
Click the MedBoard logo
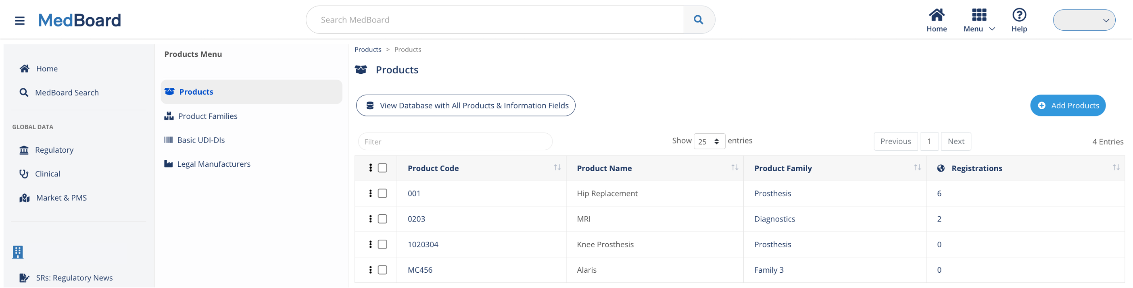79,20
